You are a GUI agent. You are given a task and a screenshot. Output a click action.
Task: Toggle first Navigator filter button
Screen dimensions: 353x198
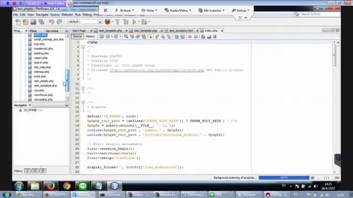coord(28,171)
